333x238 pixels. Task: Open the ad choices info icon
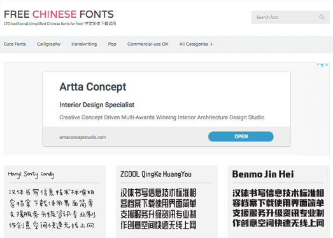[320, 65]
